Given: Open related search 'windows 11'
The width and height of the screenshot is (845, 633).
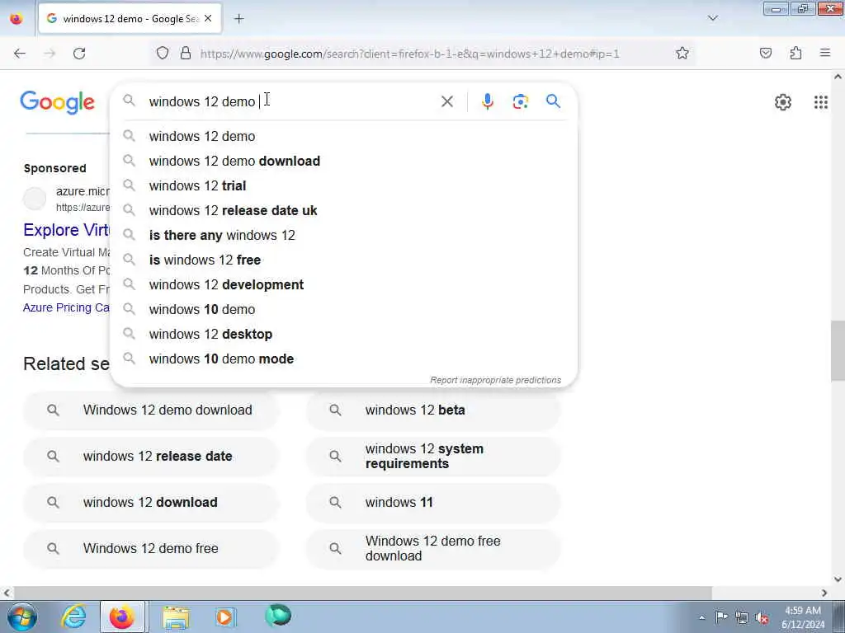Looking at the screenshot, I should (x=433, y=503).
